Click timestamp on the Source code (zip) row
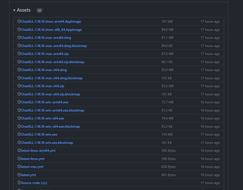 coord(210,183)
